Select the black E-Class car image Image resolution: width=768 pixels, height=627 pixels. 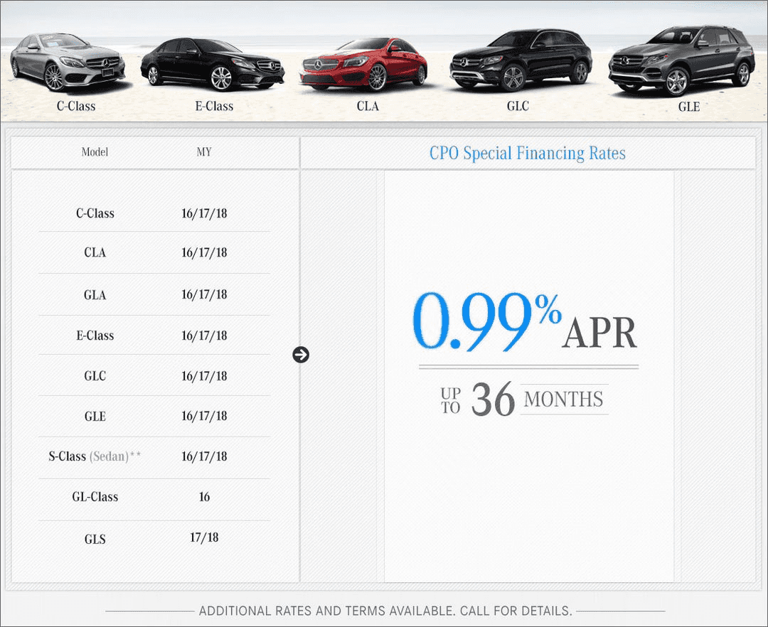click(x=213, y=64)
